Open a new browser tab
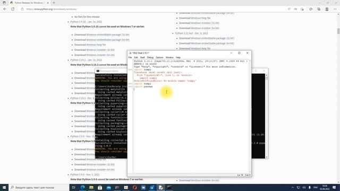The image size is (340, 191). 54,3
